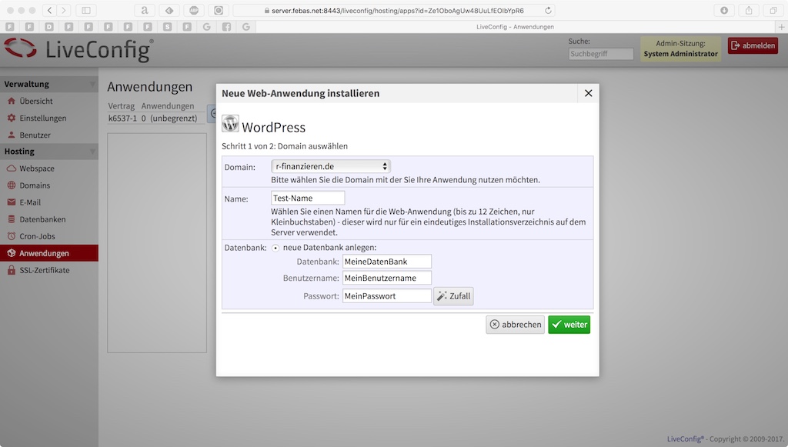The height and width of the screenshot is (447, 788).
Task: Open Datenbanken via its database icon
Action: pyautogui.click(x=12, y=219)
